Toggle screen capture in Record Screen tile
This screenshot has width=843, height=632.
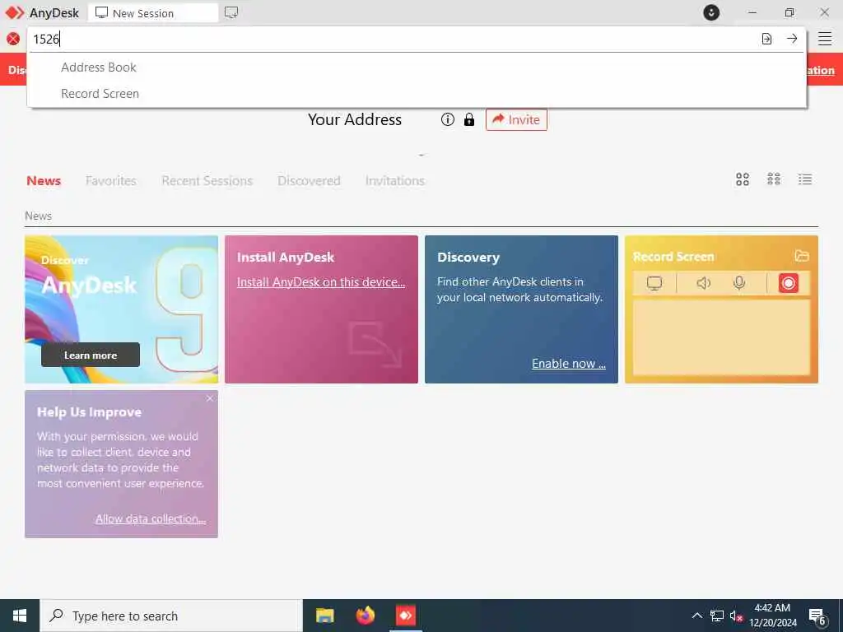[654, 283]
